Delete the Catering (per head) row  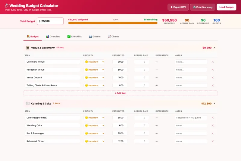tap(212, 118)
